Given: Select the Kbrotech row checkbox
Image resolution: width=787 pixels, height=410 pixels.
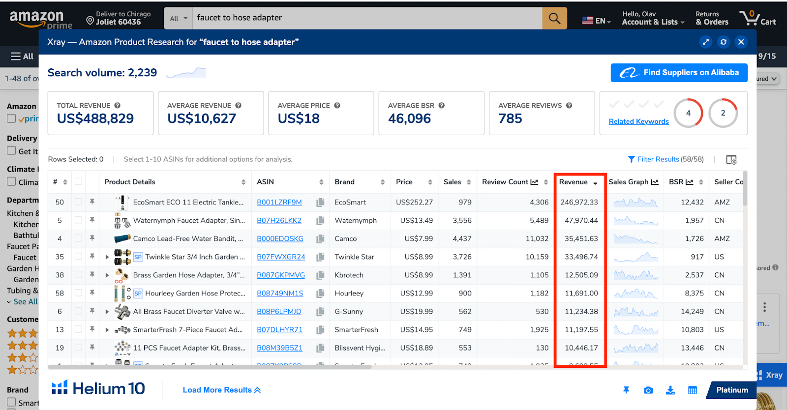Looking at the screenshot, I should (x=78, y=274).
